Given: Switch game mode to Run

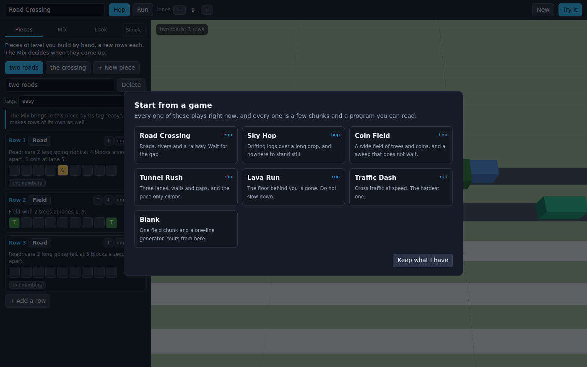Looking at the screenshot, I should pyautogui.click(x=143, y=10).
